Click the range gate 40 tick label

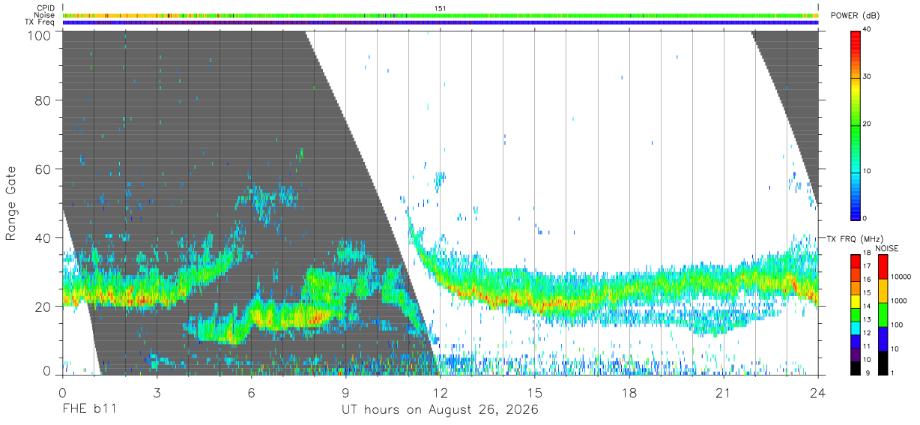pyautogui.click(x=43, y=238)
